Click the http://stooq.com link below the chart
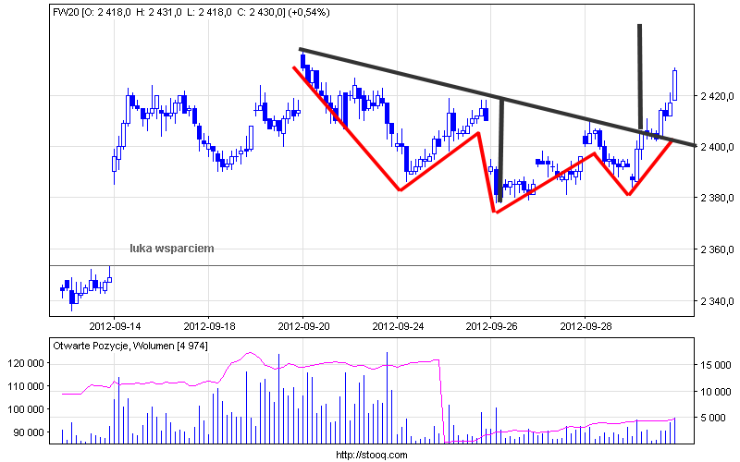Viewport: 740px width, 462px height. [x=372, y=455]
